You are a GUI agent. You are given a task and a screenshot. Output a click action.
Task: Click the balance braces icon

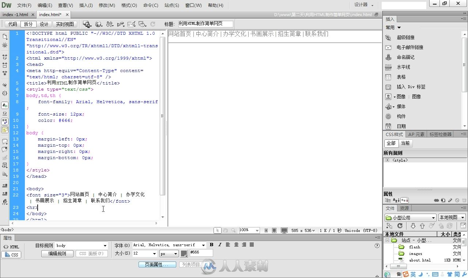[x=5, y=93]
